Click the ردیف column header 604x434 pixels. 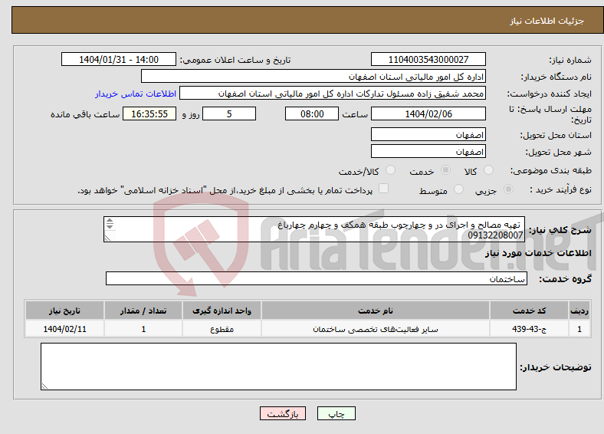(579, 311)
